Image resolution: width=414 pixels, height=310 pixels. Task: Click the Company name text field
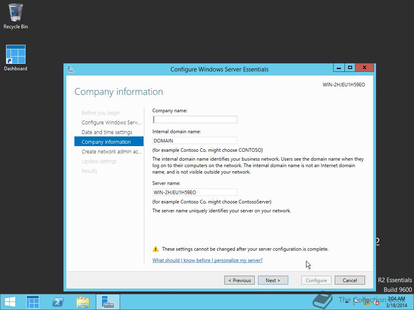(x=195, y=119)
